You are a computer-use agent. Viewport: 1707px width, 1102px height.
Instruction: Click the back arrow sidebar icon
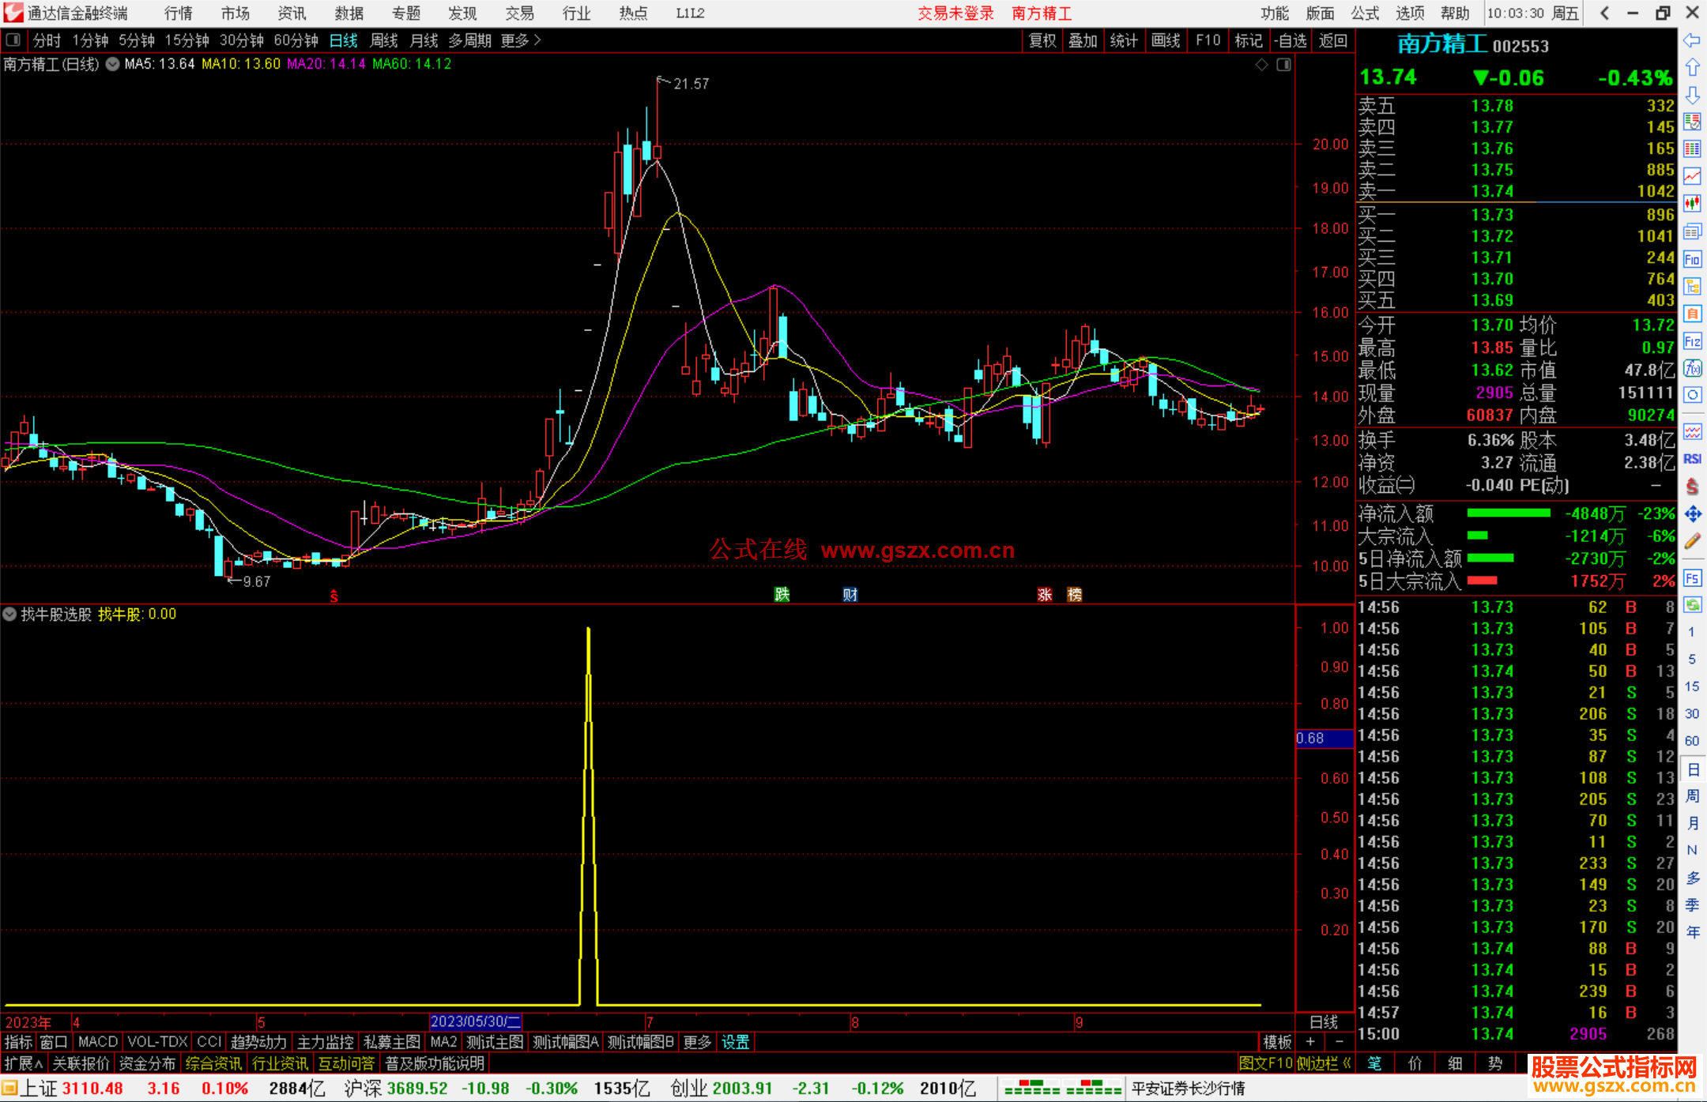[x=1692, y=40]
